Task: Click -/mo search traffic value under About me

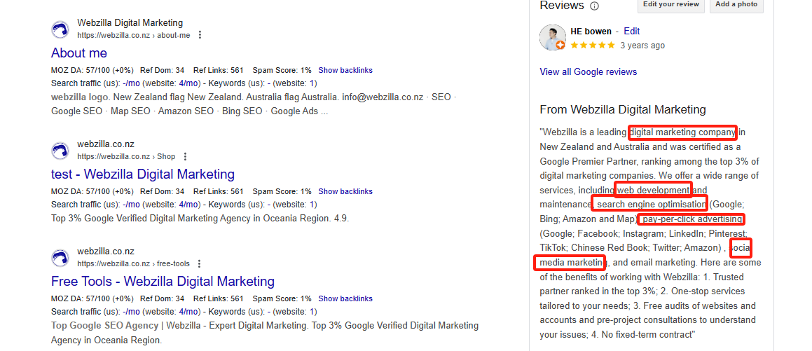Action: [x=132, y=83]
